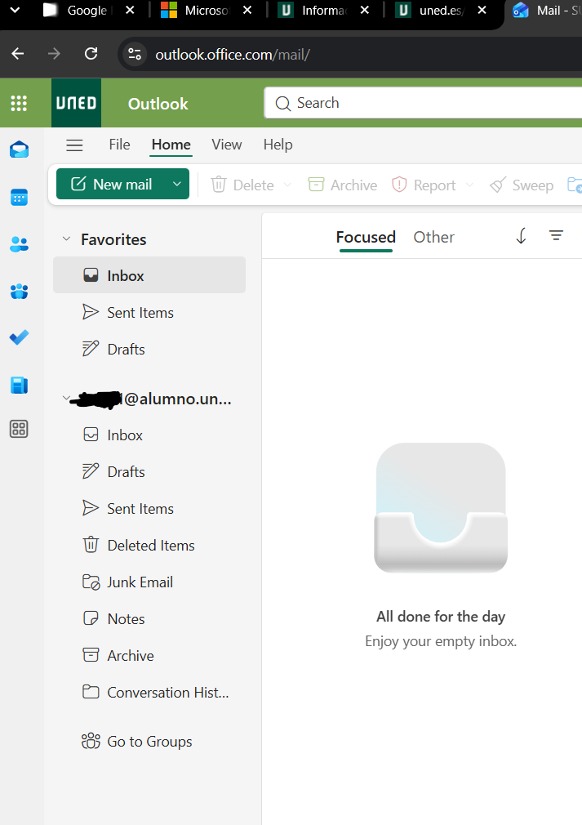Sort messages with the down arrow icon
The image size is (582, 825).
click(x=521, y=236)
